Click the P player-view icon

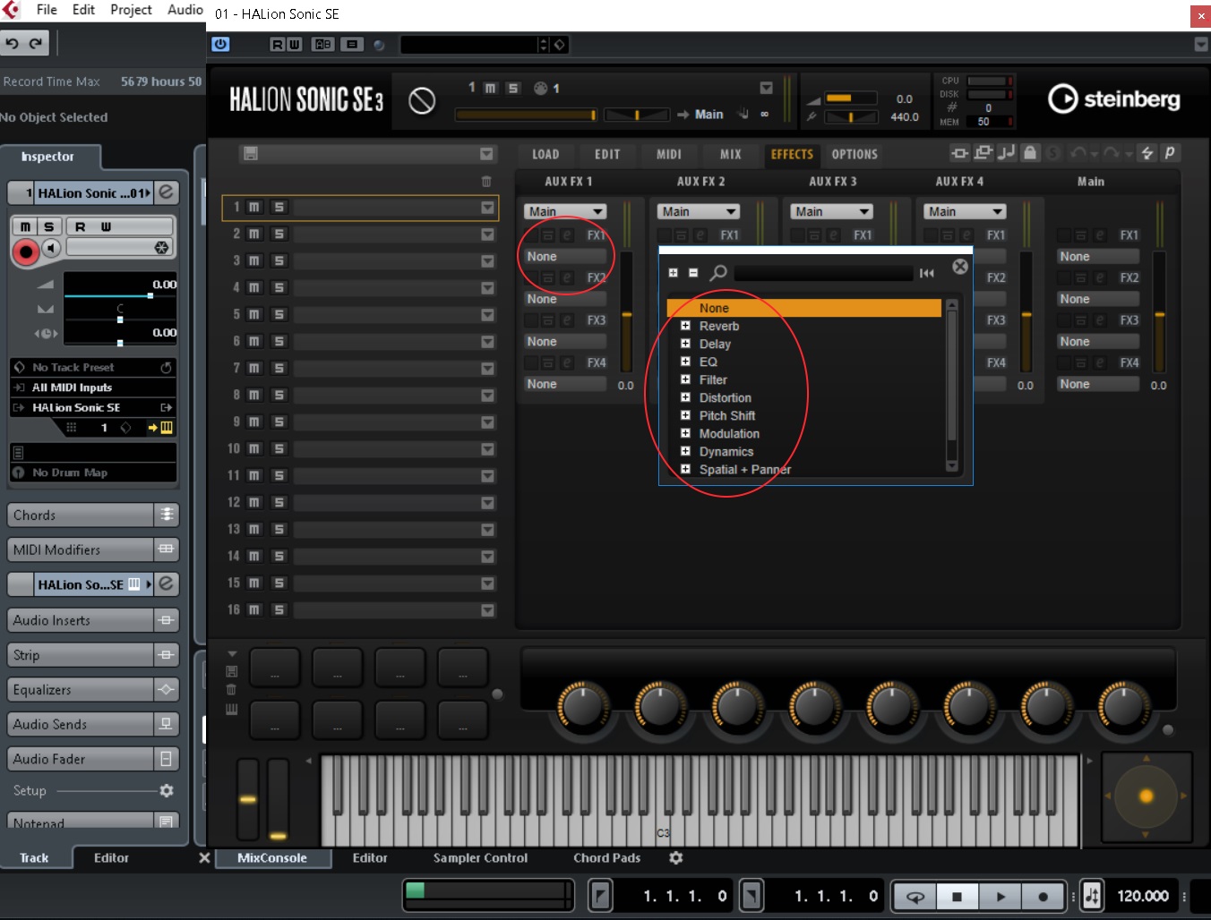click(x=1169, y=153)
